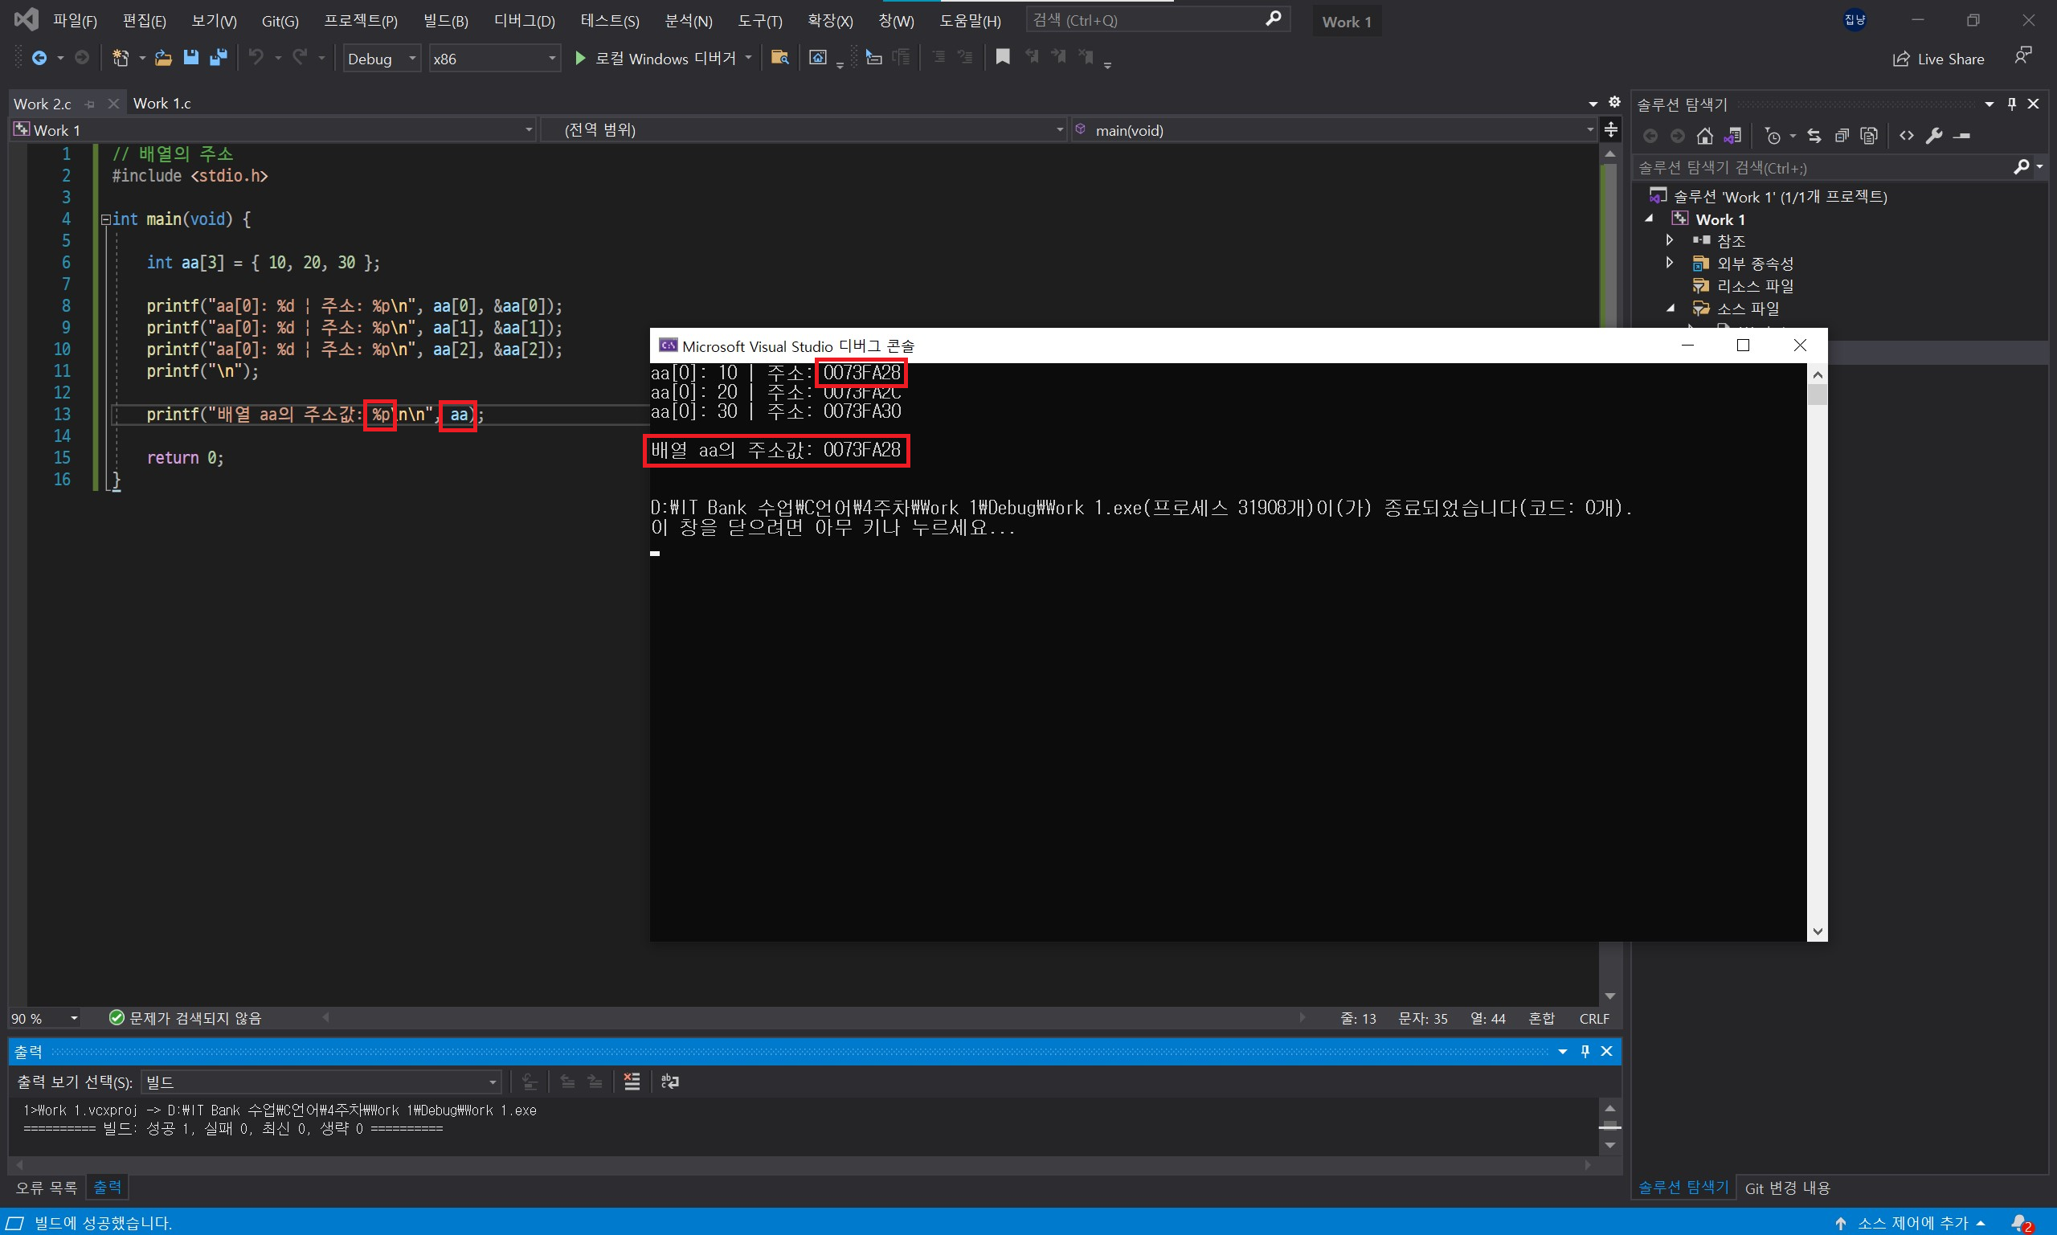This screenshot has height=1235, width=2057.
Task: Click the Save All toolbar icon
Action: pyautogui.click(x=218, y=57)
